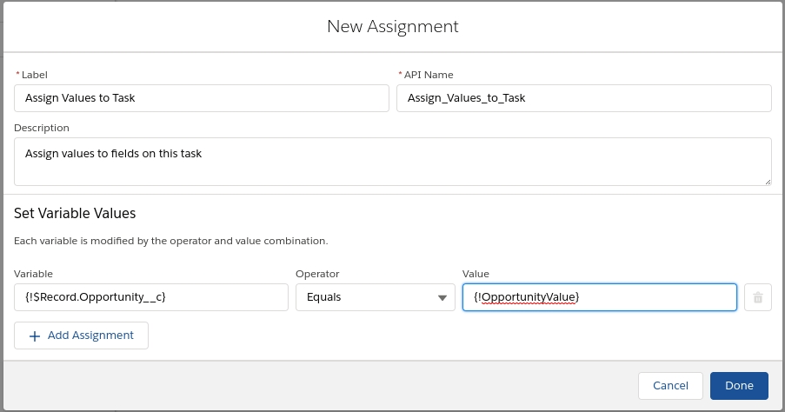Open the Equals operator combo box

(374, 297)
